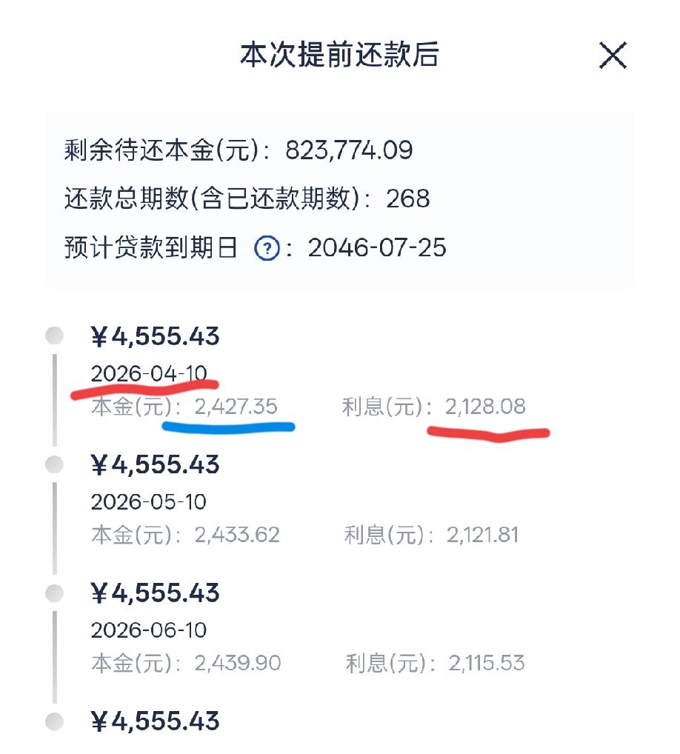Viewport: 680px width, 754px height.
Task: Close the prepayment result dialog
Action: pyautogui.click(x=613, y=56)
